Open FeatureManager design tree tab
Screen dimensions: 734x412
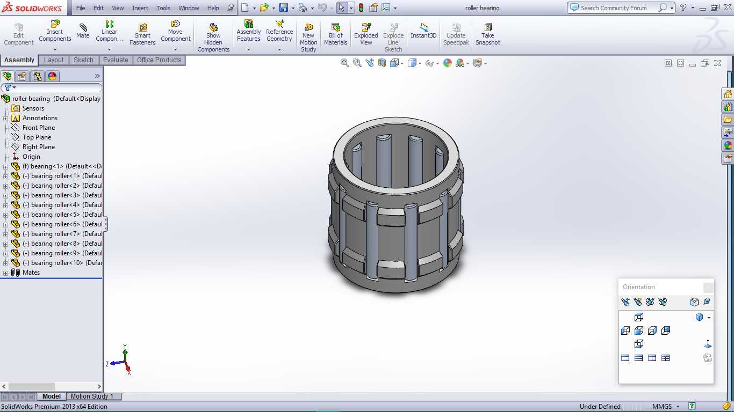7,76
